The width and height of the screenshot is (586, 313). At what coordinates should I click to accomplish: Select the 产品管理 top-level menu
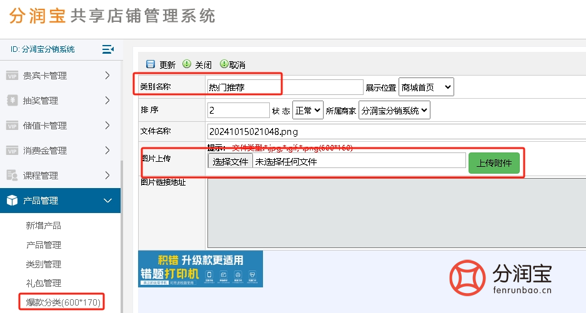tap(60, 201)
